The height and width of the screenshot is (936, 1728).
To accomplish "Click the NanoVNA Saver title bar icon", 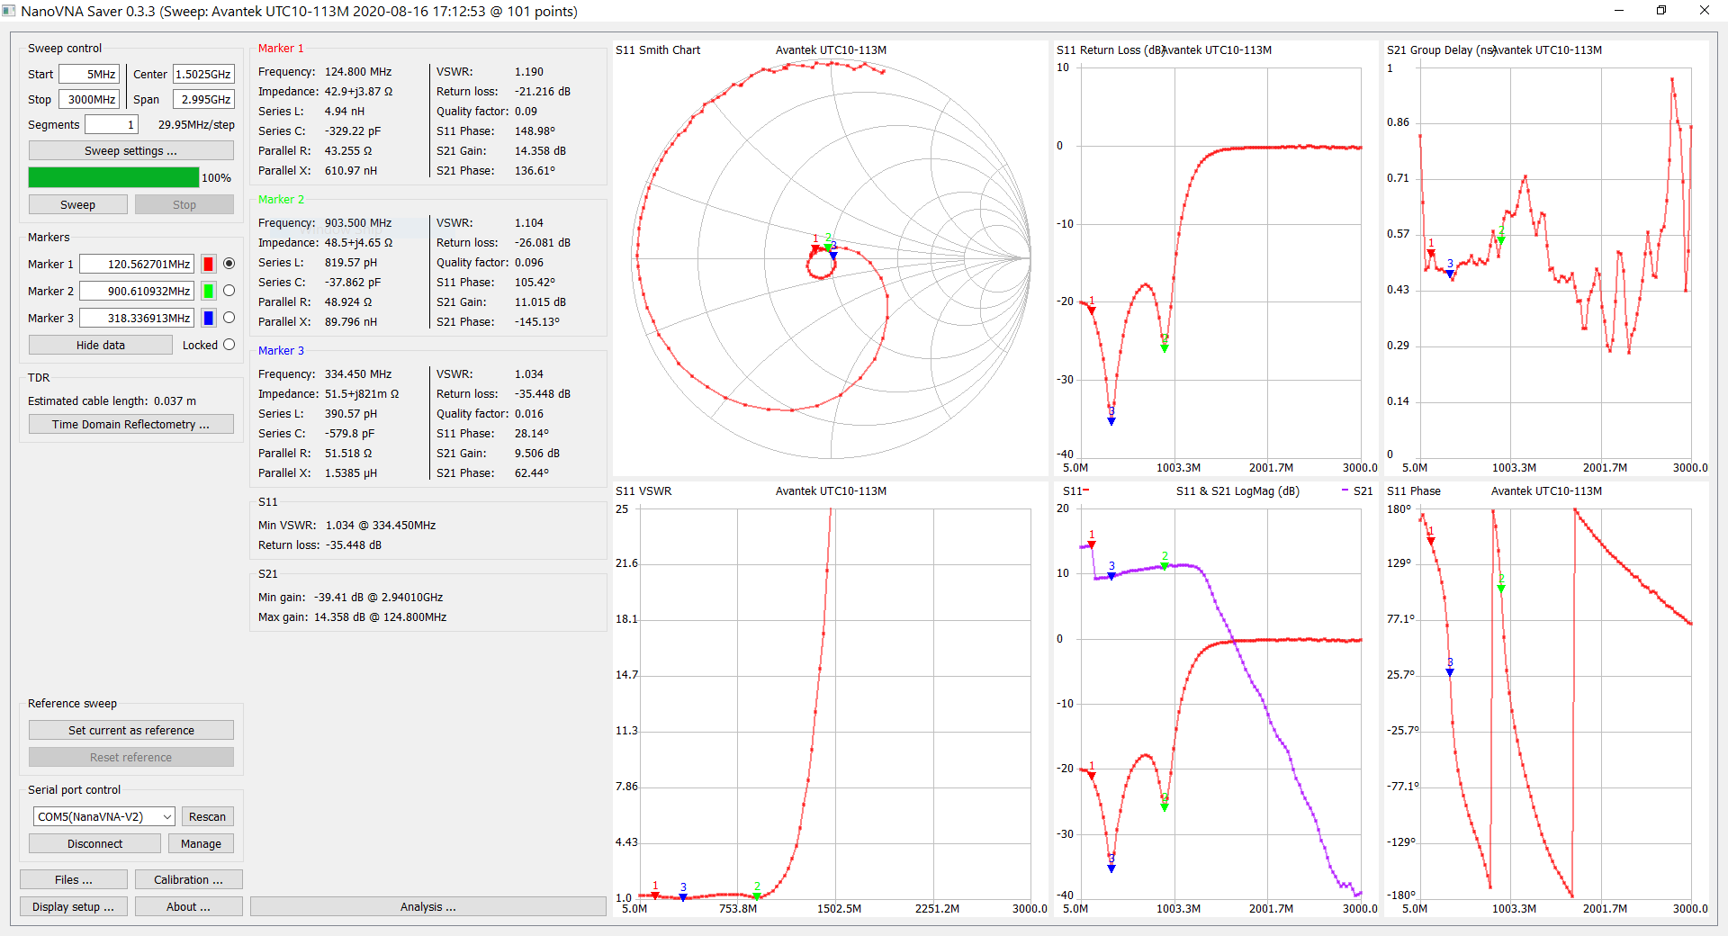I will pos(9,11).
